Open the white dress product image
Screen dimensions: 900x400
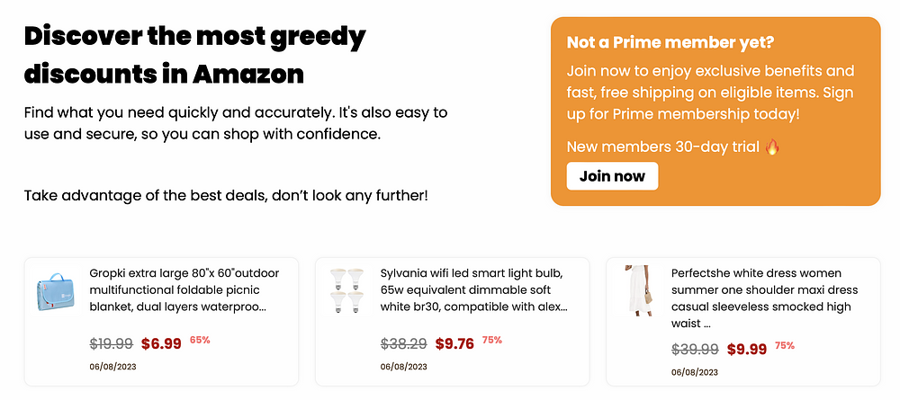tap(639, 290)
